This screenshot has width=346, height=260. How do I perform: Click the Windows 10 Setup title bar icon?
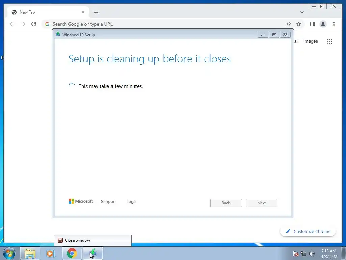pos(58,34)
